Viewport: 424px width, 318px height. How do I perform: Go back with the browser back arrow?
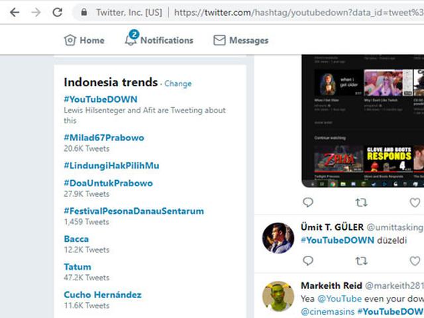pos(15,13)
